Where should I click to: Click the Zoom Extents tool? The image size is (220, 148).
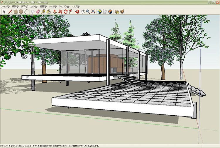pyautogui.click(x=93, y=12)
